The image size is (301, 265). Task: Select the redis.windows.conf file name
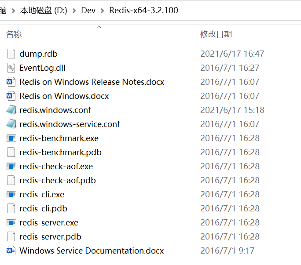click(55, 110)
